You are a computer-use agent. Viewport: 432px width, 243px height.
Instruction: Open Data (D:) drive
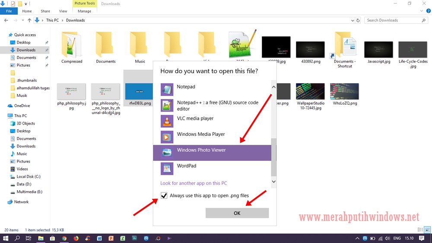pos(24,184)
